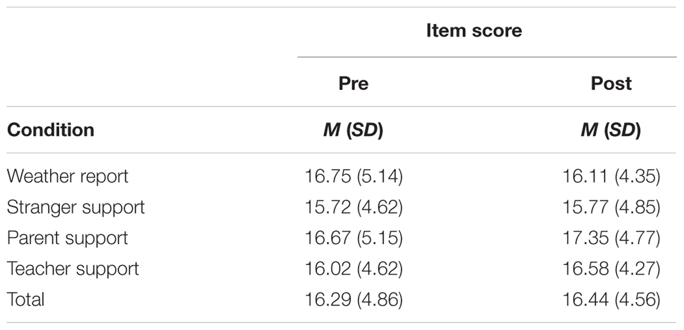The height and width of the screenshot is (330, 684).
Task: Click M (SD) under Post
Action: coord(611,131)
